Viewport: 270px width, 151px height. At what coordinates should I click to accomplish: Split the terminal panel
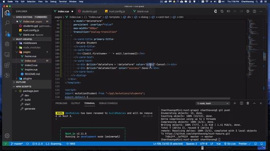[x=241, y=103]
